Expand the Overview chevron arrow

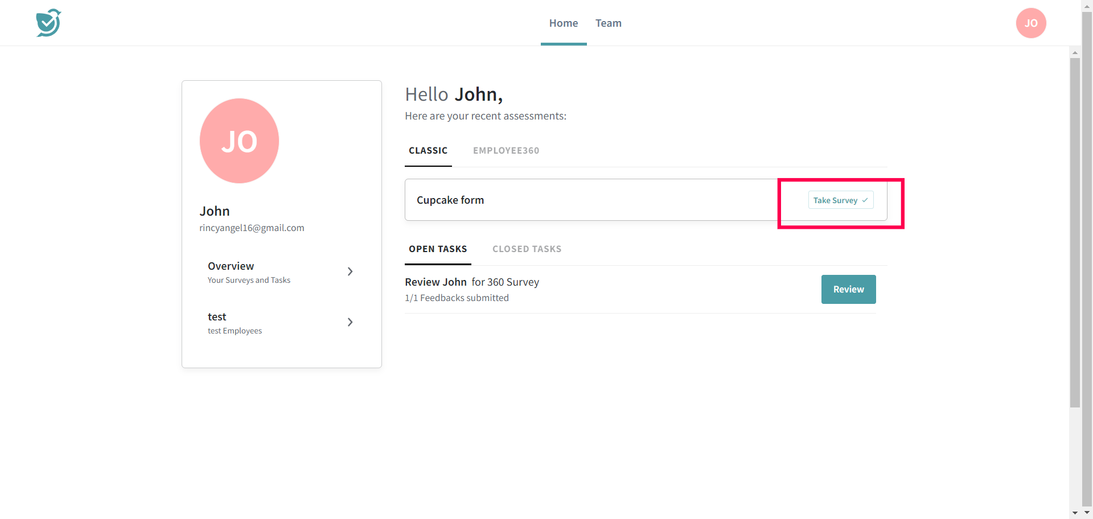pos(350,272)
